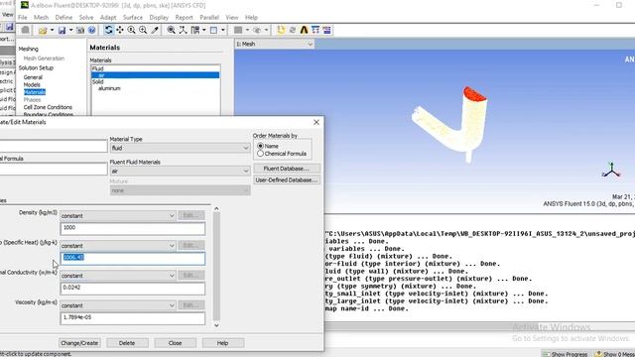Open the Surface menu
Screen dimensions: 635x357
(133, 18)
